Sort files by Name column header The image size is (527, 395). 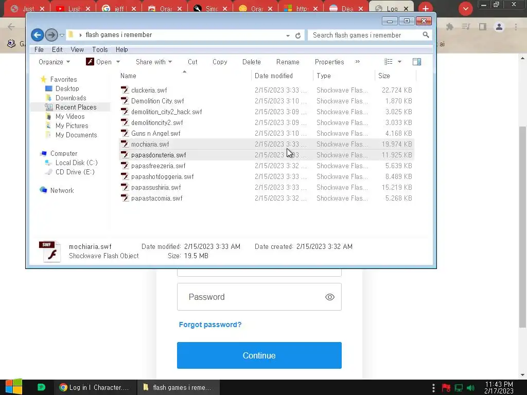(128, 76)
